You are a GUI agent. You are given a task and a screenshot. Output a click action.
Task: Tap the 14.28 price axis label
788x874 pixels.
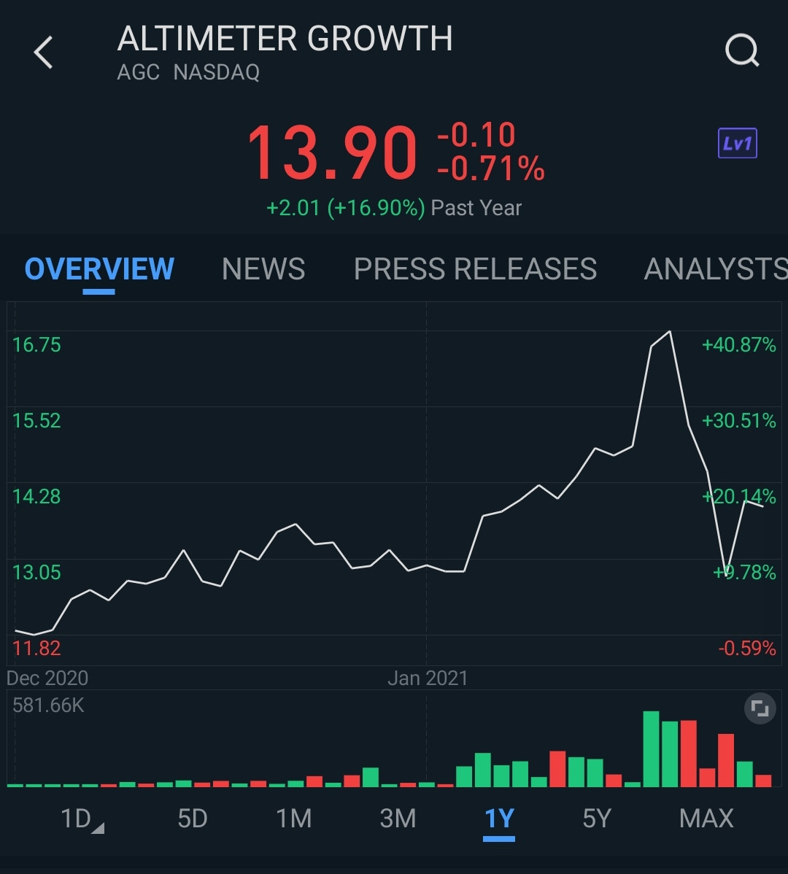36,496
